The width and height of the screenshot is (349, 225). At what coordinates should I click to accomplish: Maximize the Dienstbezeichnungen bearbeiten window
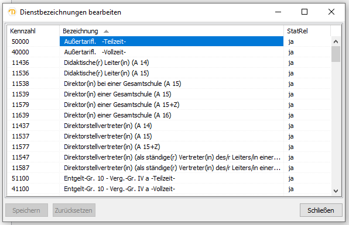304,12
